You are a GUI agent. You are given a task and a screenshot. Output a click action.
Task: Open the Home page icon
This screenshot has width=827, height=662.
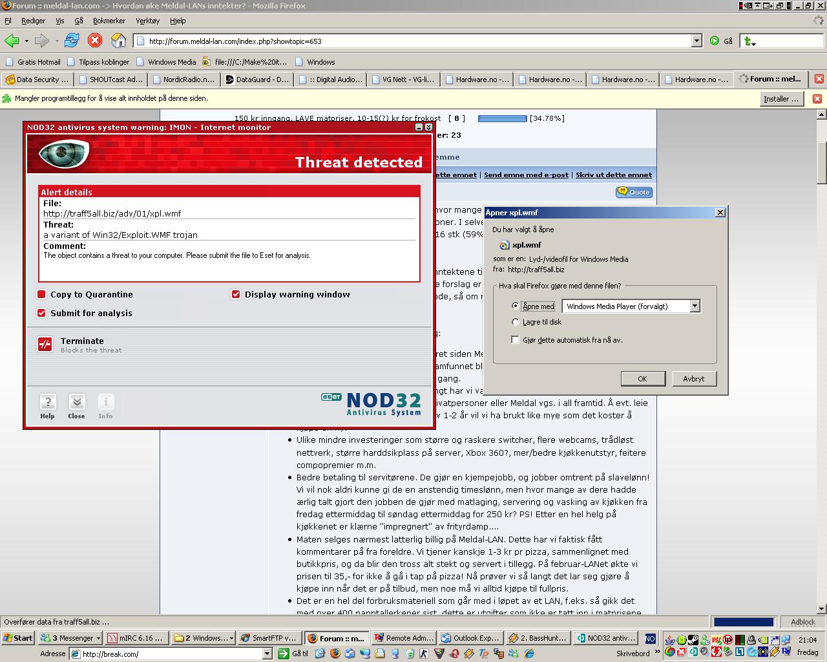(118, 41)
